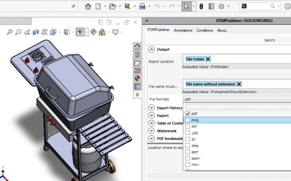Save the document
Viewport: 291px width, 181px height.
pyautogui.click(x=127, y=6)
